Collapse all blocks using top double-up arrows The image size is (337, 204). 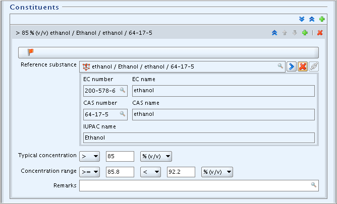pos(312,19)
